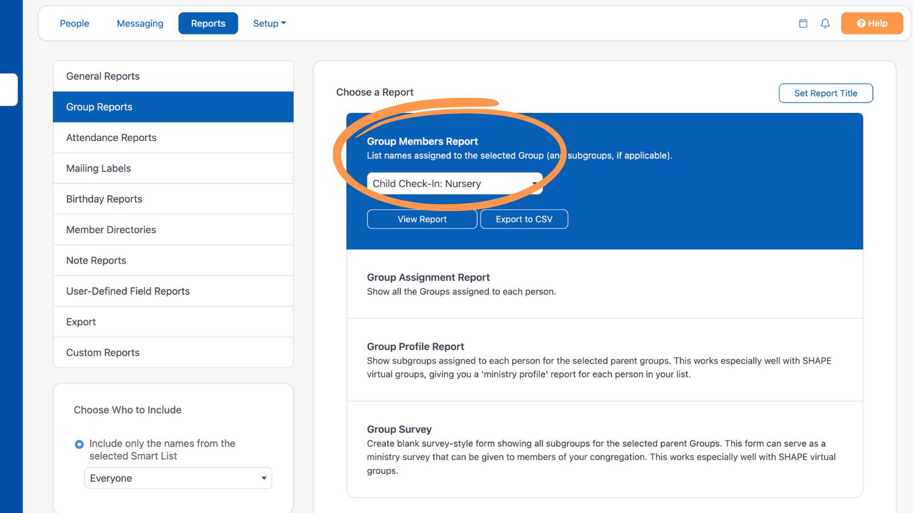Switch to the Messaging tab
This screenshot has width=913, height=513.
[140, 23]
